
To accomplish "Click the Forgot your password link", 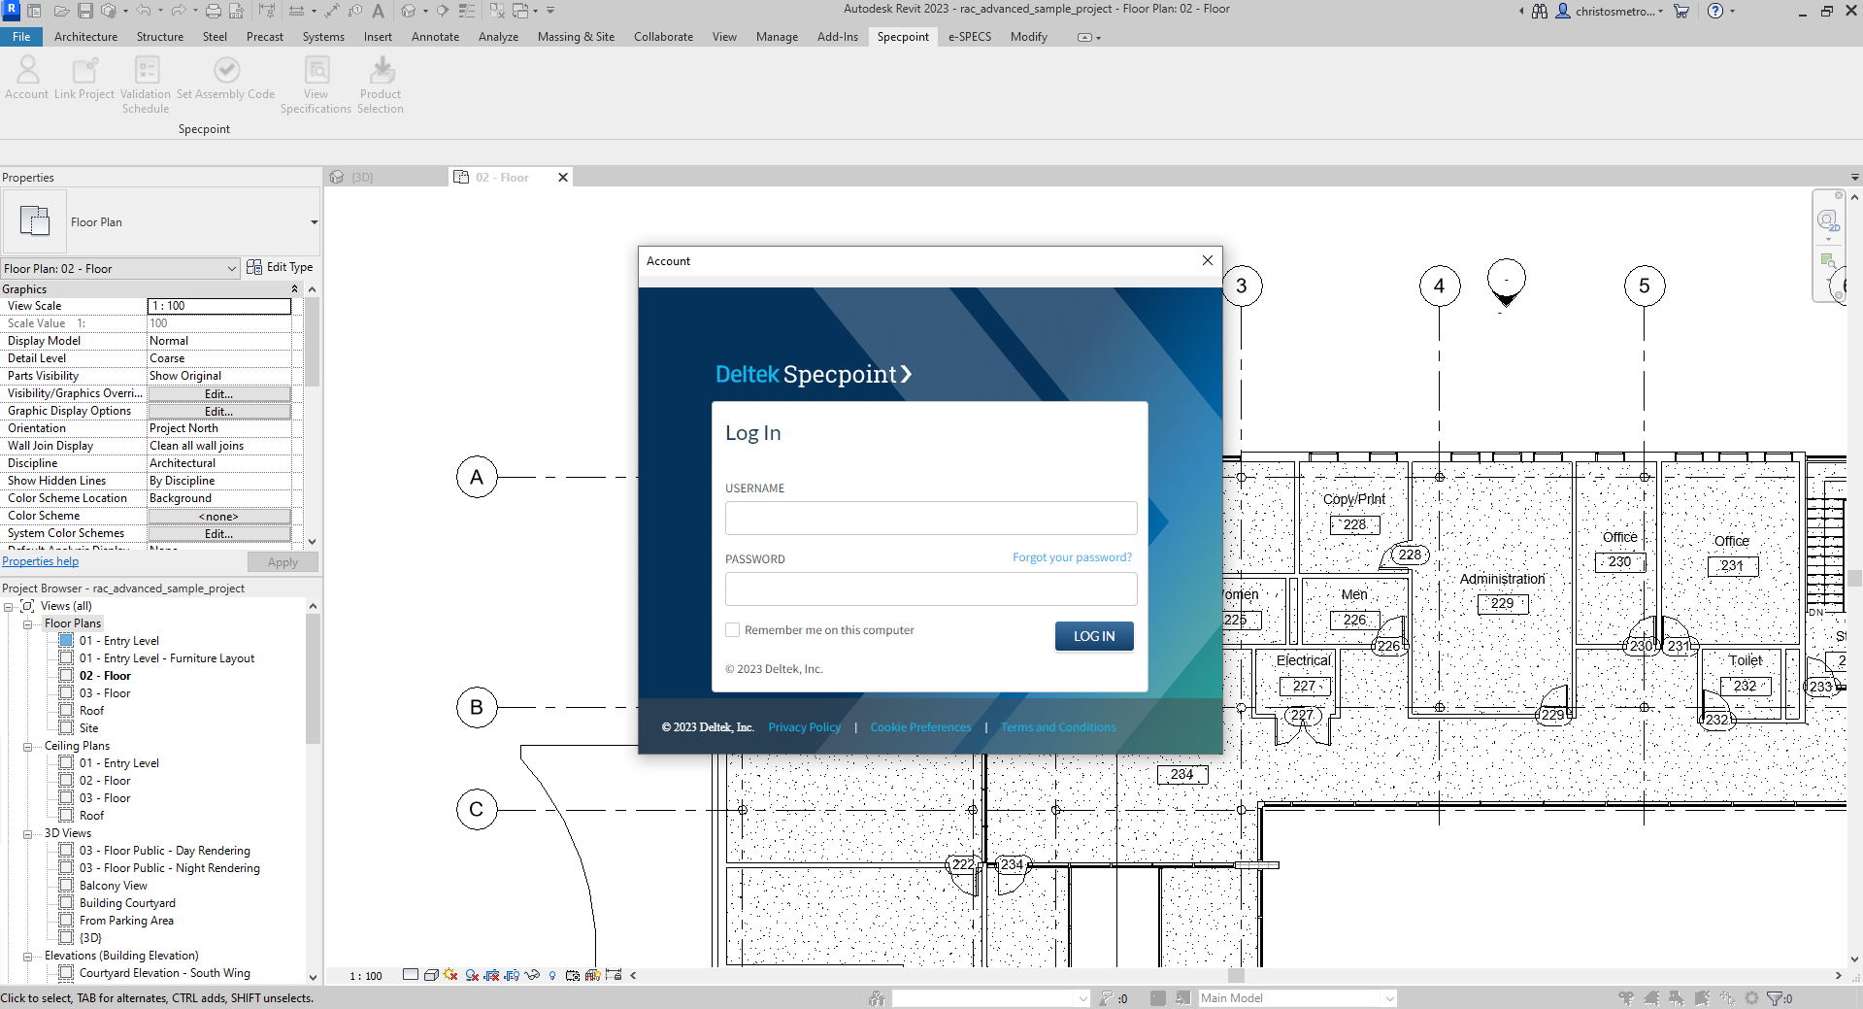I will point(1072,557).
